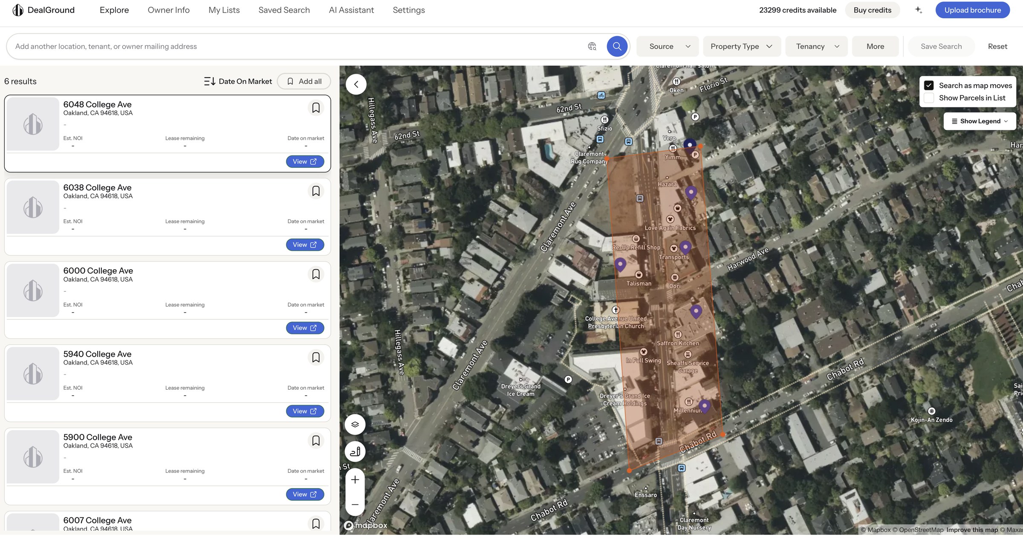This screenshot has width=1023, height=543.
Task: Zoom in on the map
Action: coord(355,480)
